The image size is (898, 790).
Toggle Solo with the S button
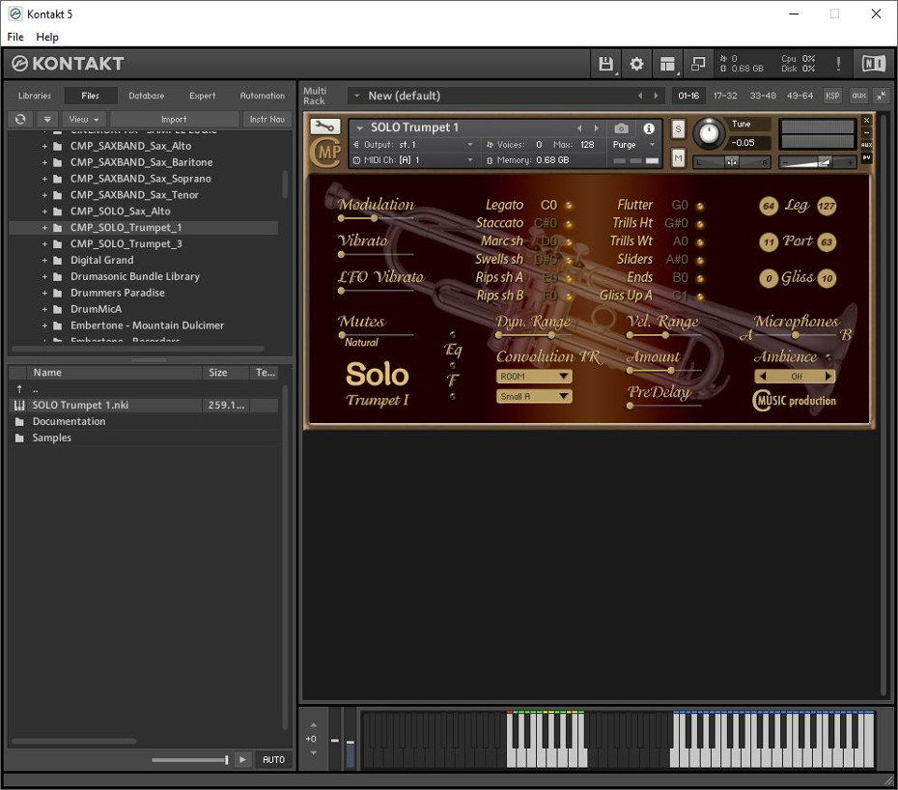(678, 128)
